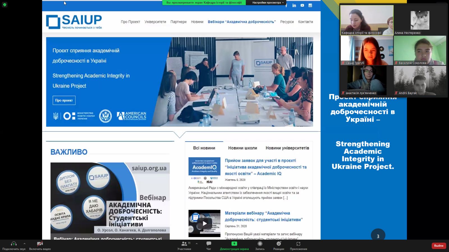Click the green encryption shield icon
The width and height of the screenshot is (449, 252).
click(4, 5)
